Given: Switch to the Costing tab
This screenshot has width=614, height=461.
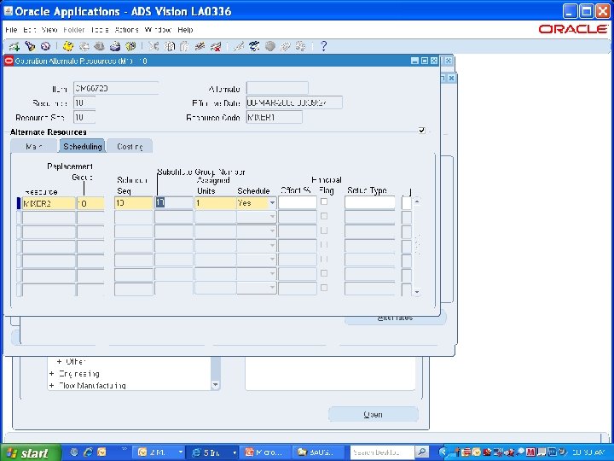Looking at the screenshot, I should 130,146.
